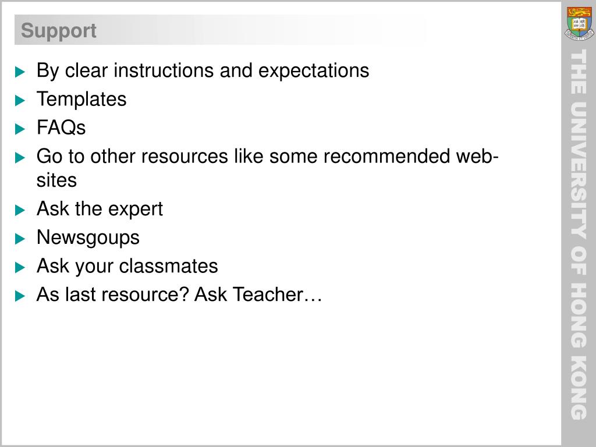Click the bullet arrow before By clear instructions
This screenshot has width=596, height=447.
(20, 72)
